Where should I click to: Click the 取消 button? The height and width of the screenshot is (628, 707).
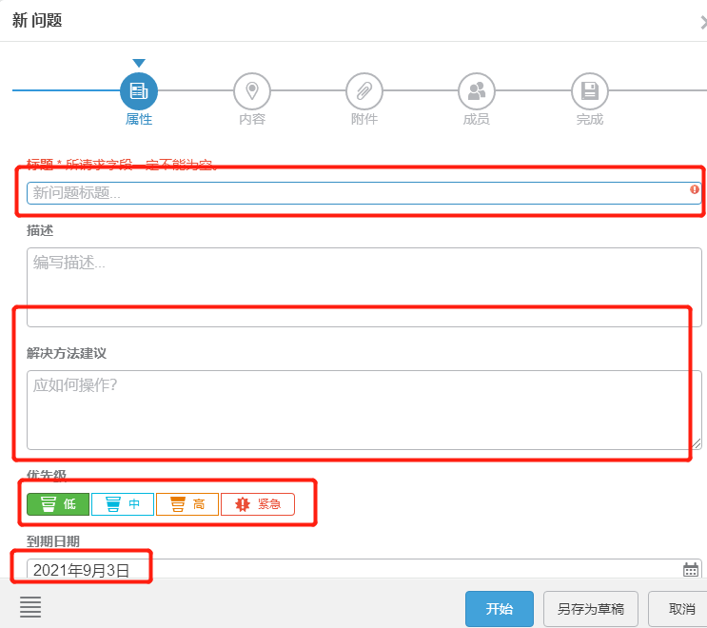[x=679, y=609]
